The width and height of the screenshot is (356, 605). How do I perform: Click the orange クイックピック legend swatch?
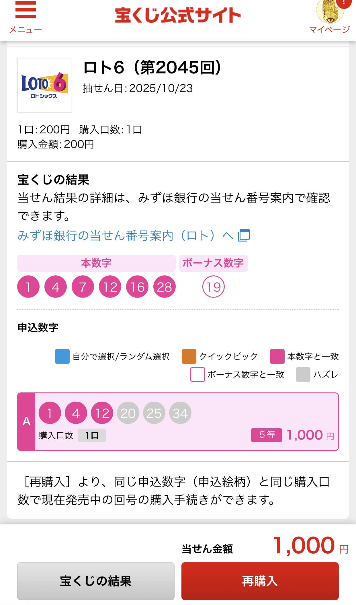[x=189, y=356]
